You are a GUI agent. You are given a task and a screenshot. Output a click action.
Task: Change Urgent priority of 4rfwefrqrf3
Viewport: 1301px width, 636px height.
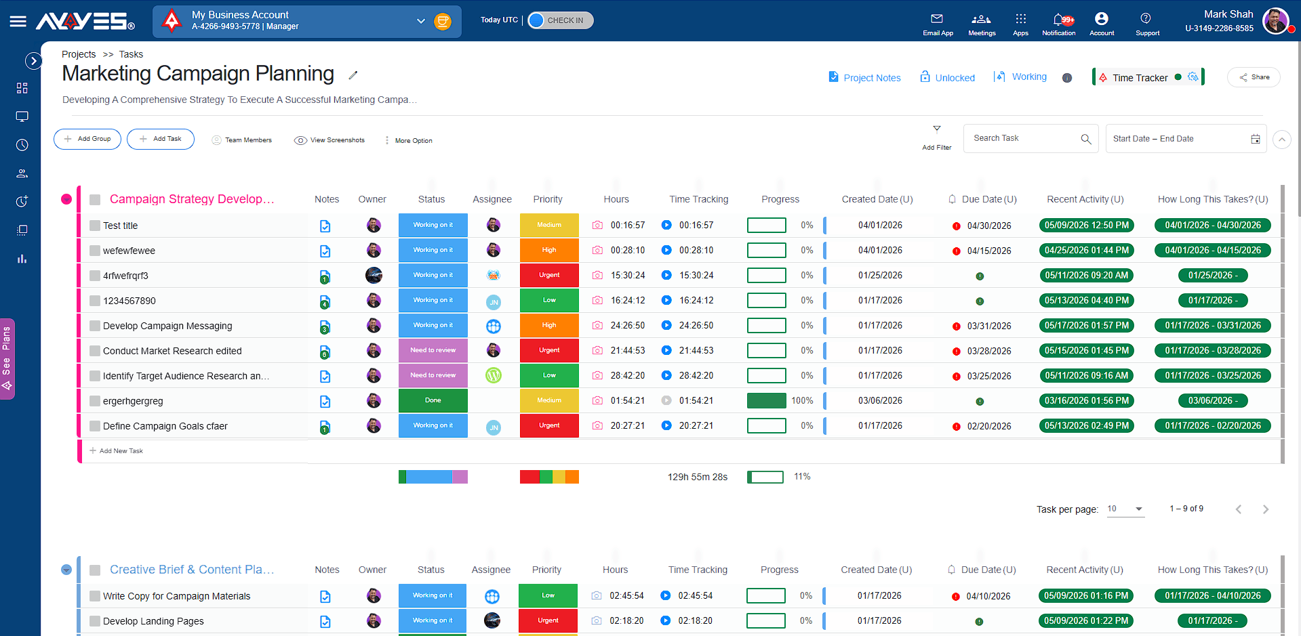(549, 275)
